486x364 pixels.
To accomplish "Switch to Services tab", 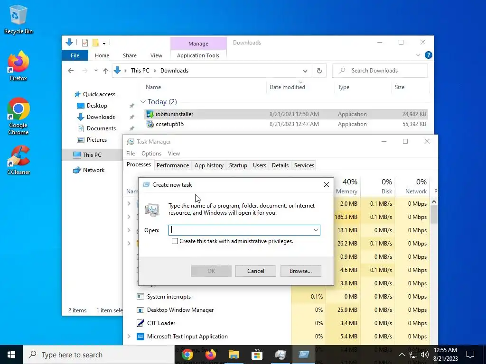I will (x=304, y=165).
